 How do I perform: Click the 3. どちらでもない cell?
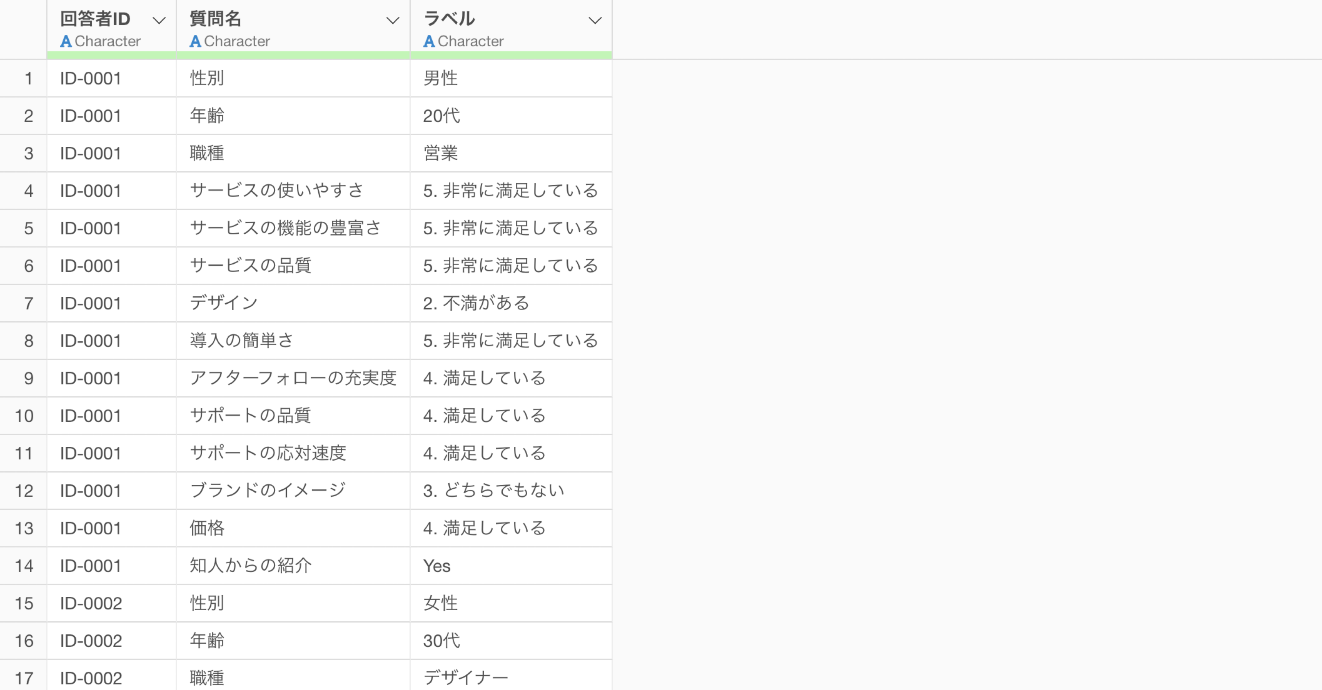pos(493,491)
